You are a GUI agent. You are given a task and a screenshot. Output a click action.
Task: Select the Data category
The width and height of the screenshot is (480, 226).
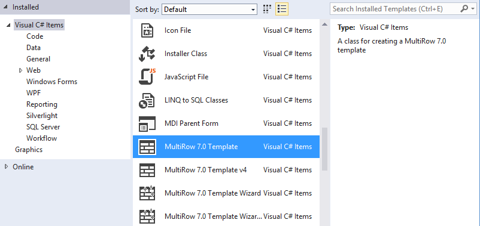34,48
